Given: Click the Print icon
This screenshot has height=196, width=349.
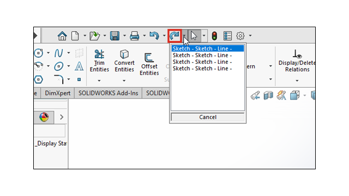Looking at the screenshot, I should click(135, 36).
